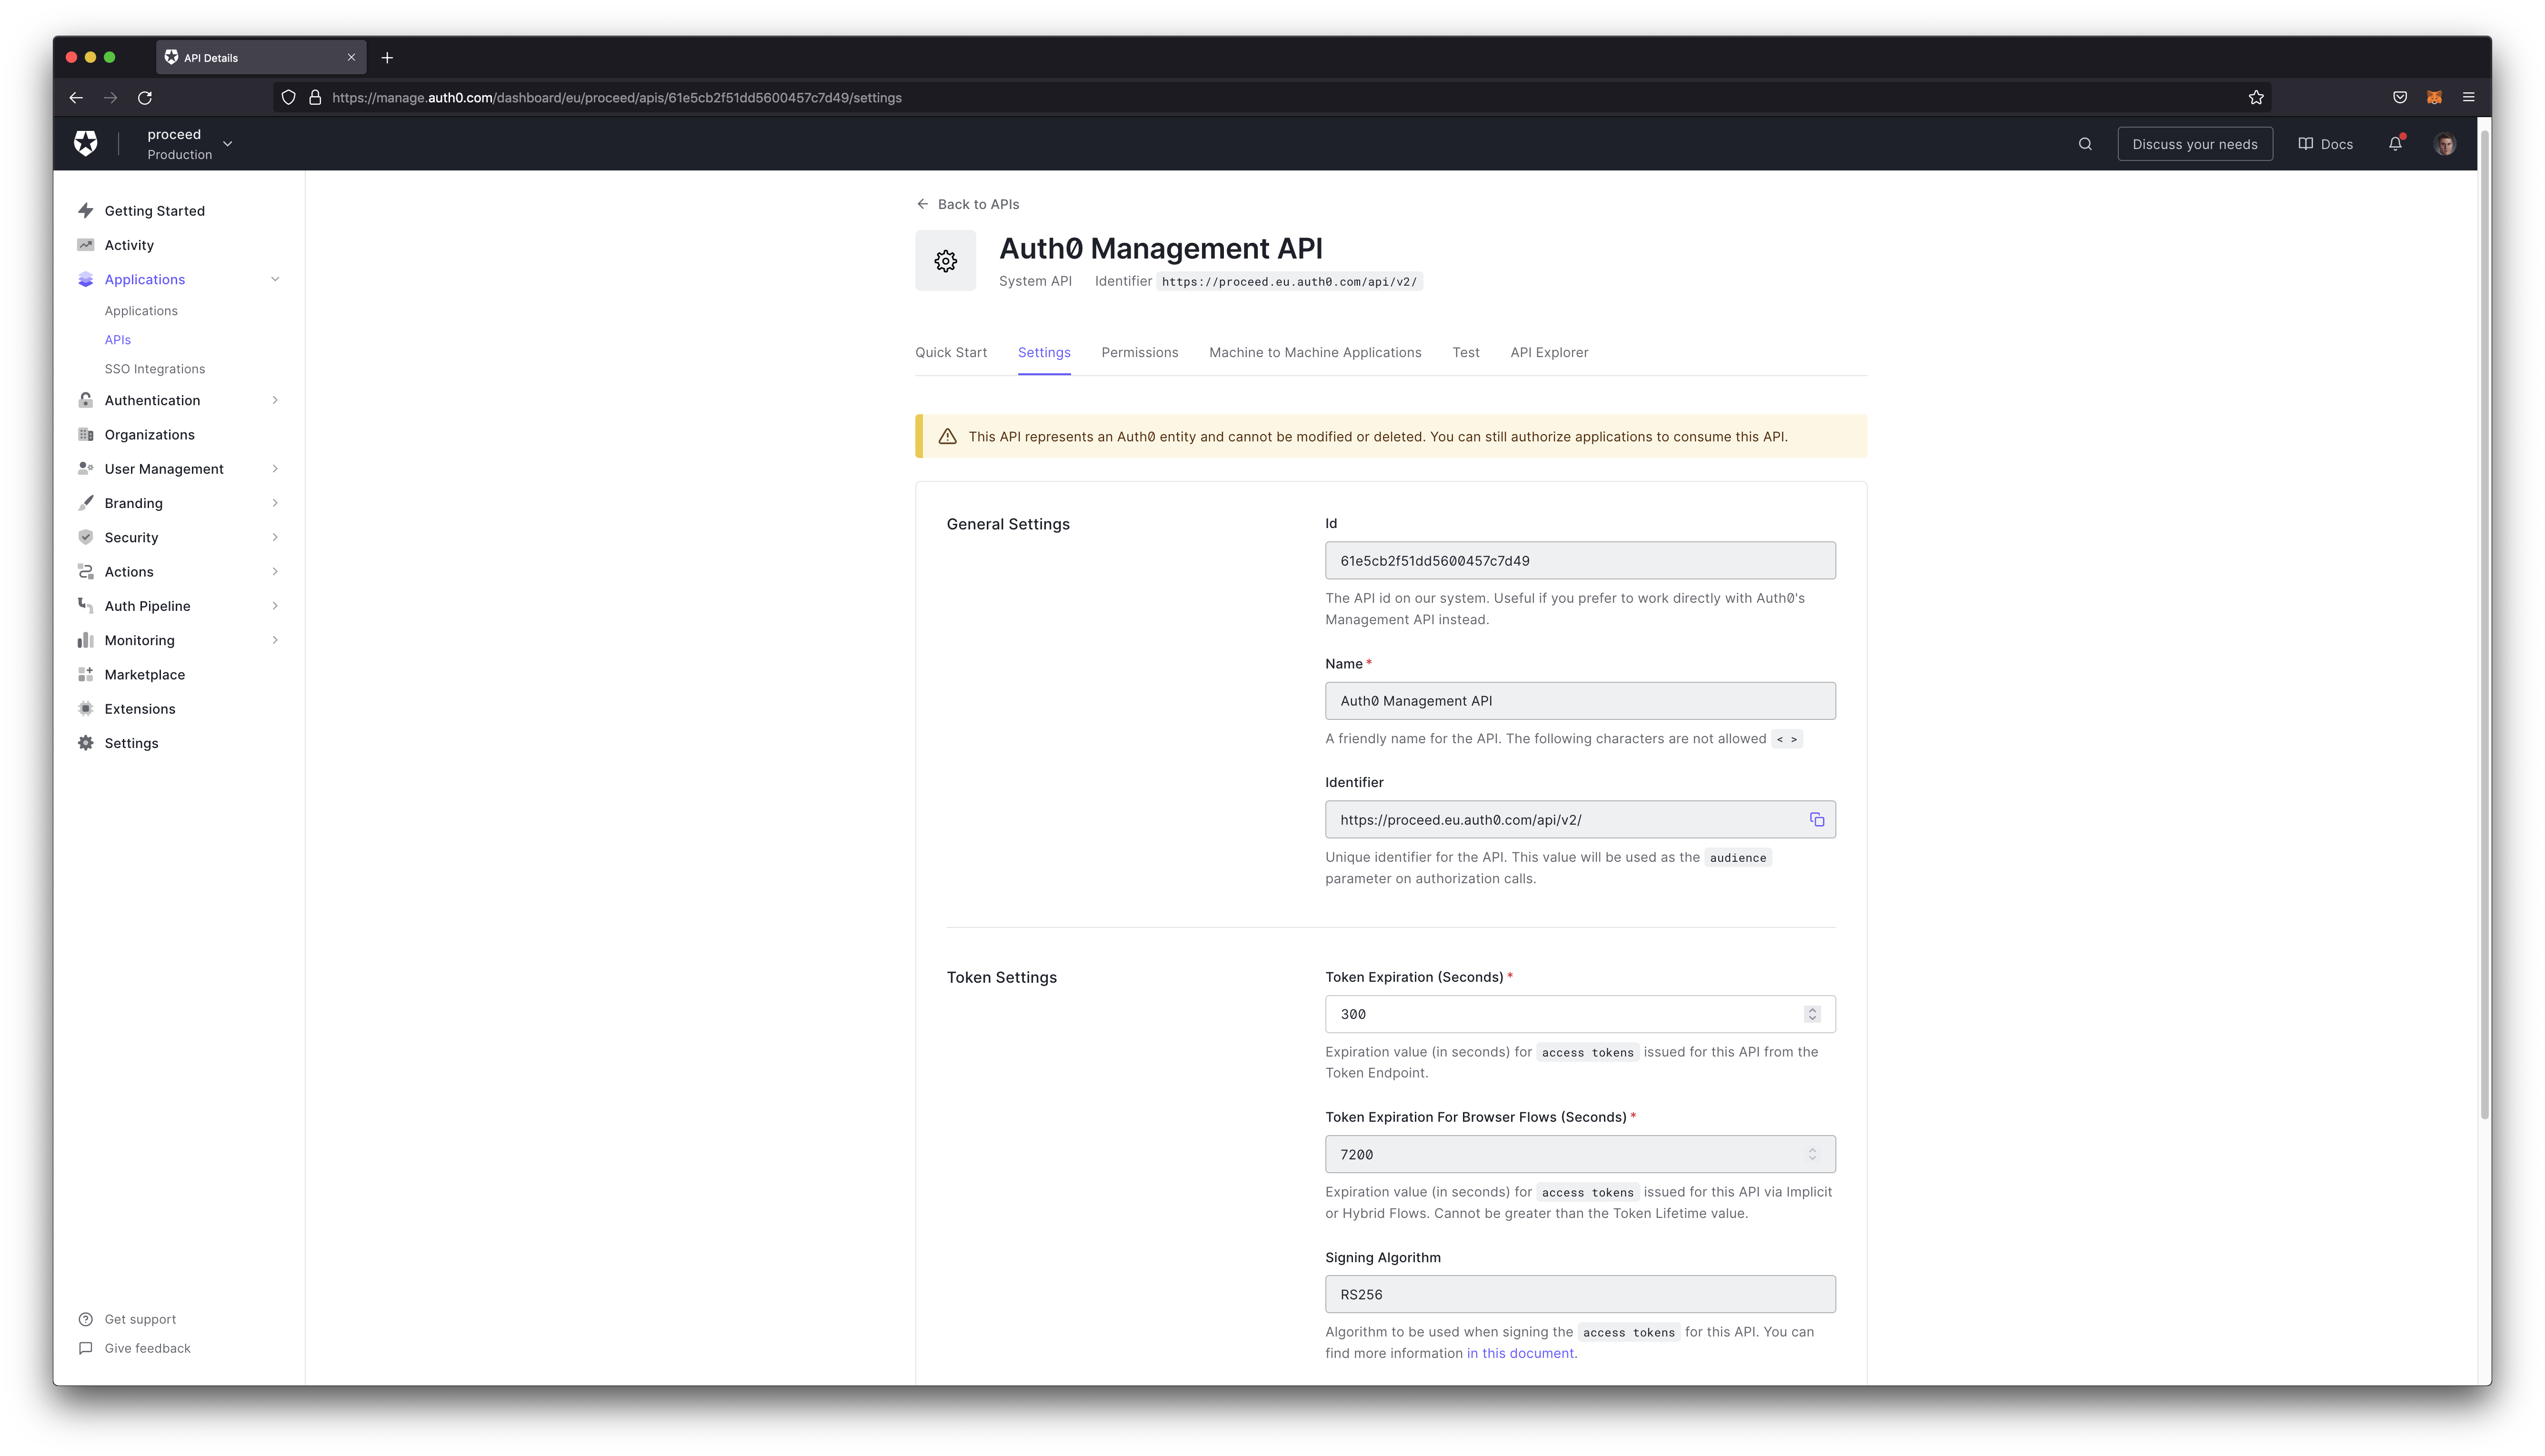Open APIs in the sidebar submenu

[x=118, y=340]
